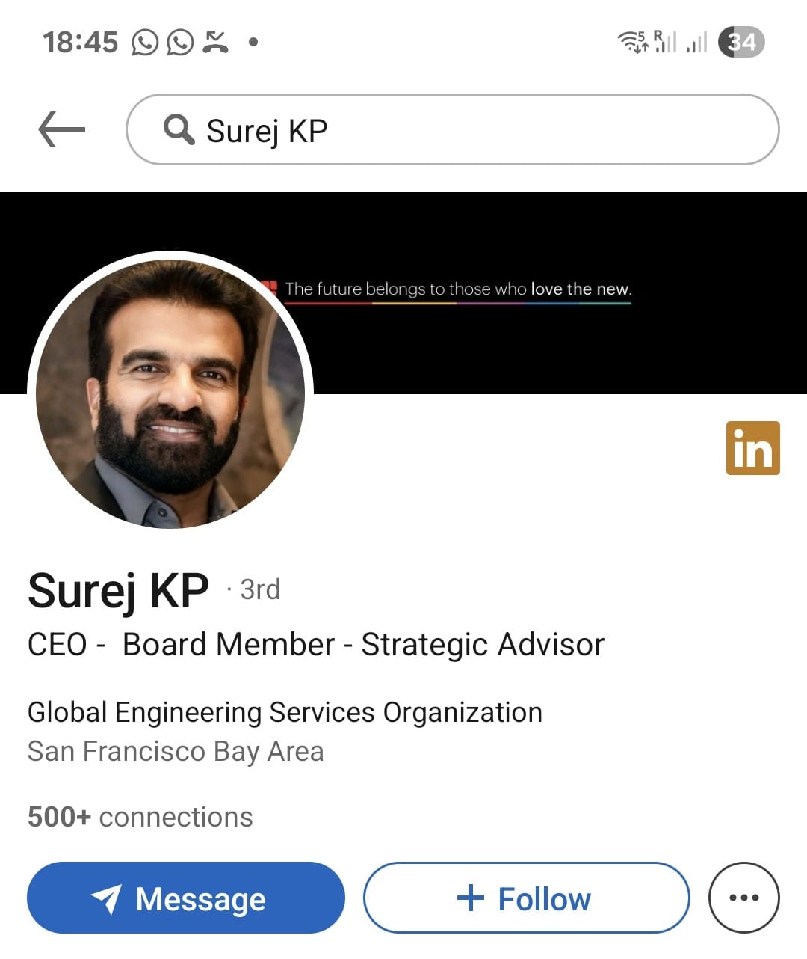The height and width of the screenshot is (959, 807).
Task: Click the gold LinkedIn Premium badge
Action: point(752,448)
